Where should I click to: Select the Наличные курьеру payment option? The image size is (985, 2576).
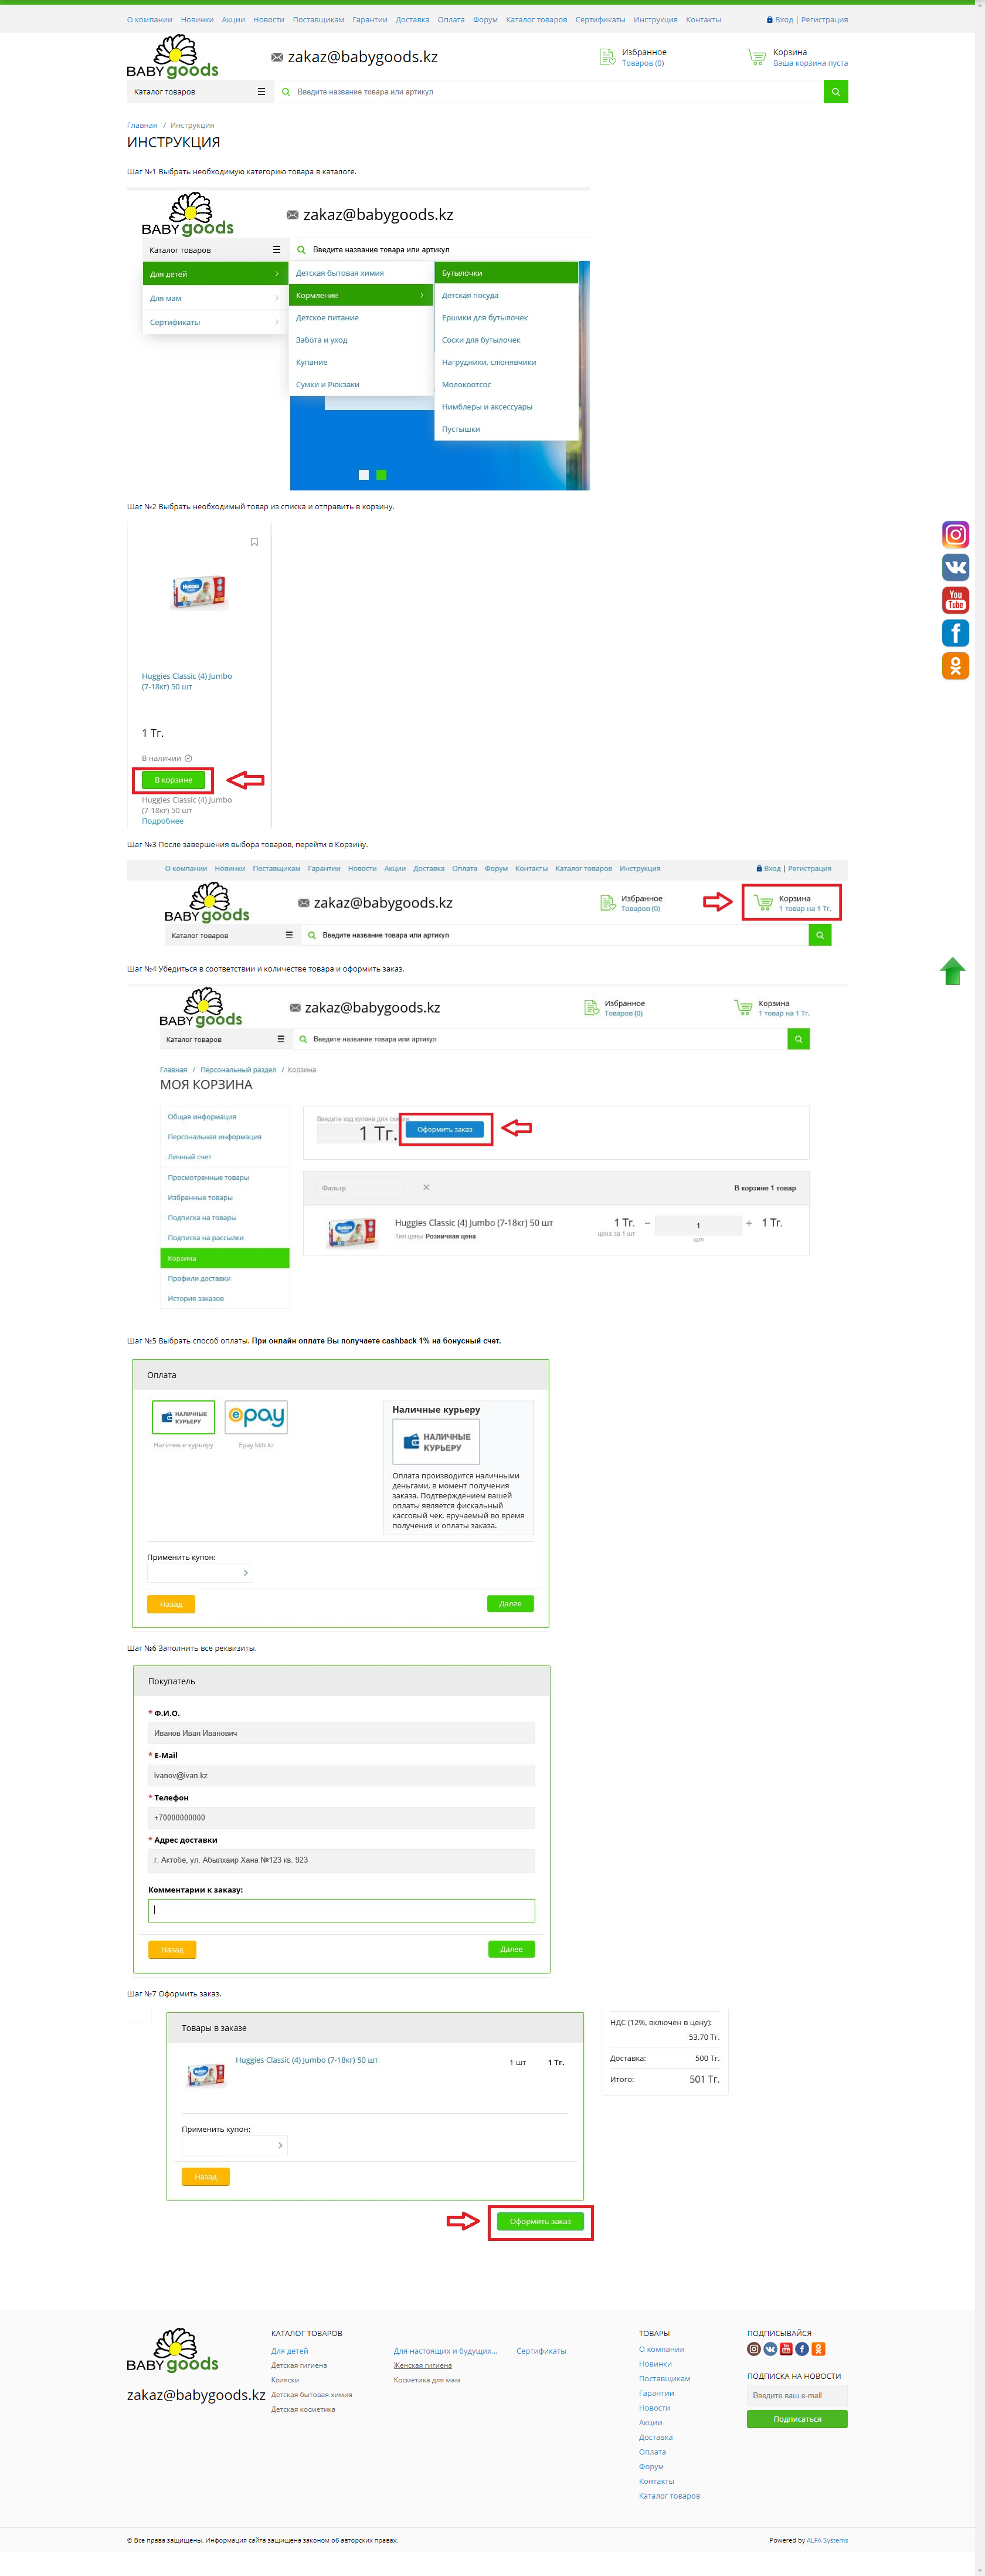[183, 1417]
